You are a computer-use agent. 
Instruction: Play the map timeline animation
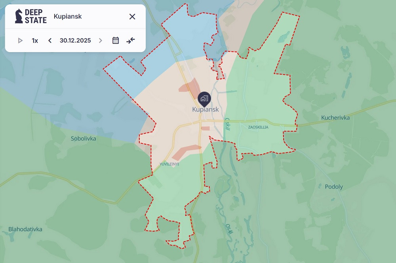click(20, 40)
